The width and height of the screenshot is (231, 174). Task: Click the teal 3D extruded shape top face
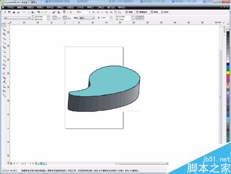111,82
